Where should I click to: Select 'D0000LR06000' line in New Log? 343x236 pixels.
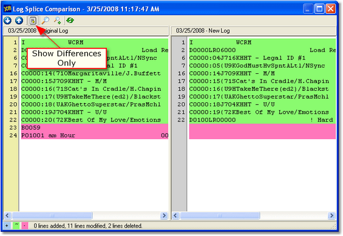click(262, 50)
